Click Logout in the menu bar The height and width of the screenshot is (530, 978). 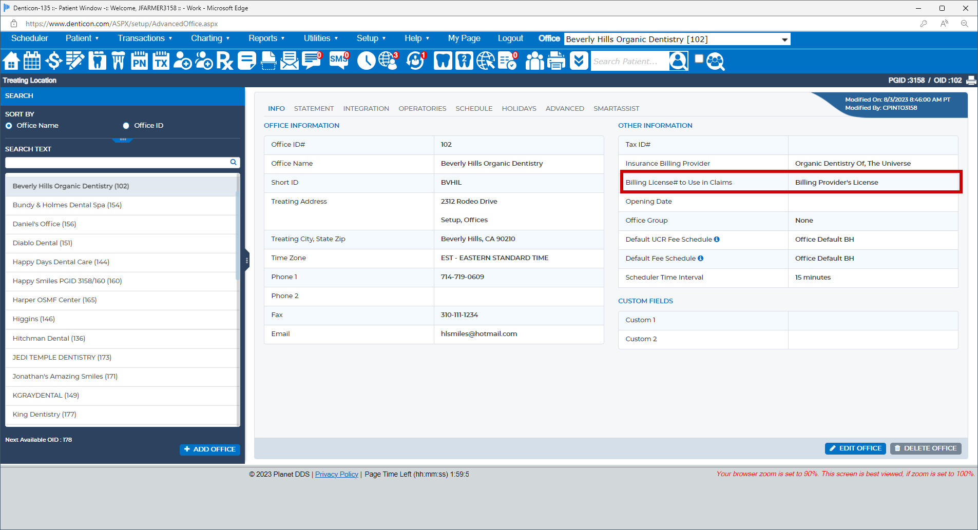(510, 38)
